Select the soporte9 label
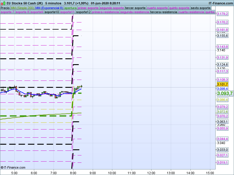234x175 pixels. pyautogui.click(x=37, y=12)
